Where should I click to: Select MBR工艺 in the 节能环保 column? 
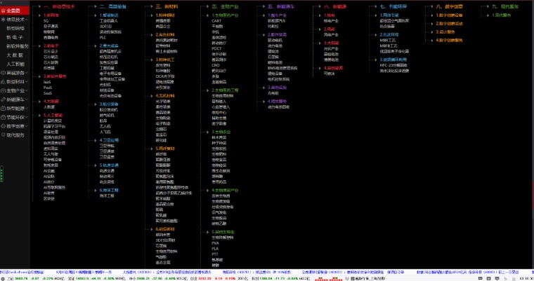pos(389,40)
